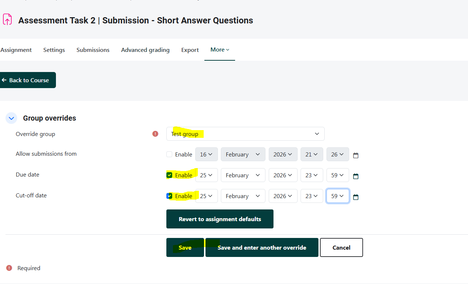Click Revert to assignment defaults
468x284 pixels.
220,219
